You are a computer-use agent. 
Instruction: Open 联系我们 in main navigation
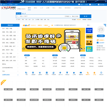(68, 8)
